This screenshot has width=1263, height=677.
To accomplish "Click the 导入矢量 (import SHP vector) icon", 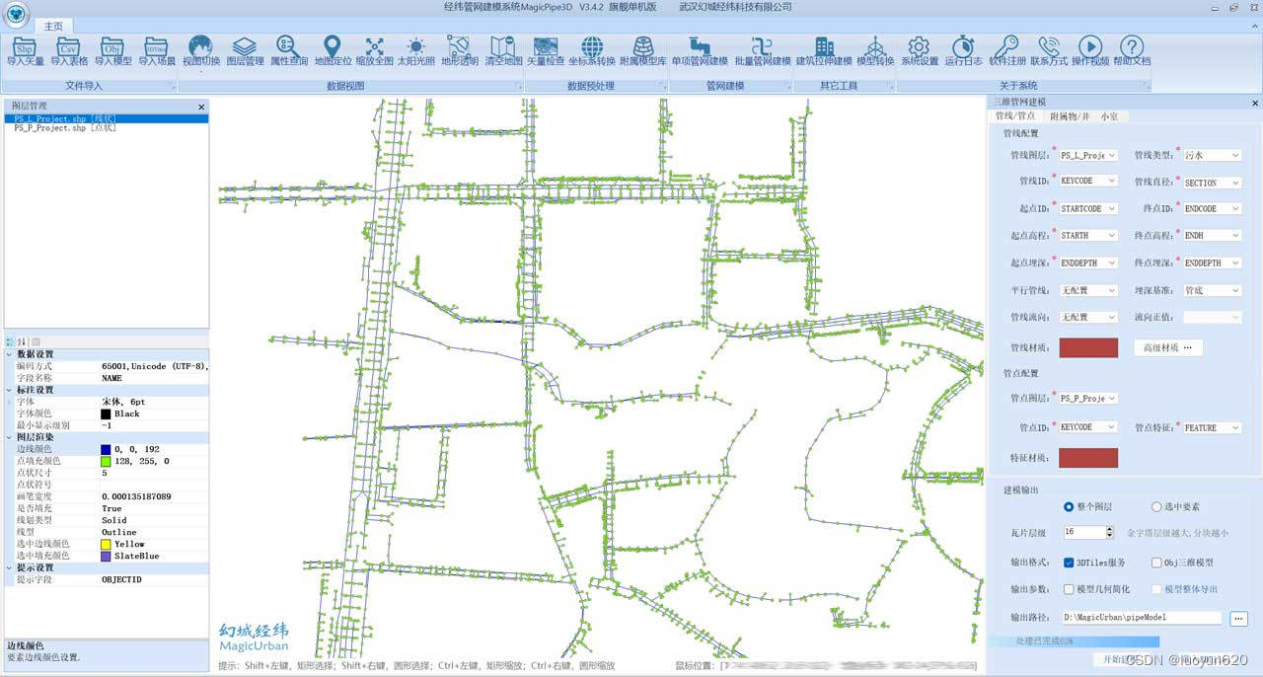I will coord(26,50).
